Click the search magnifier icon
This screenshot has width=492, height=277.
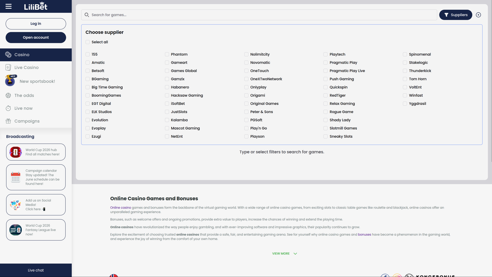tap(87, 15)
